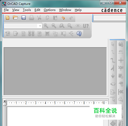Close the session log pane with X
This screenshot has width=128, height=126.
[x=5, y=101]
